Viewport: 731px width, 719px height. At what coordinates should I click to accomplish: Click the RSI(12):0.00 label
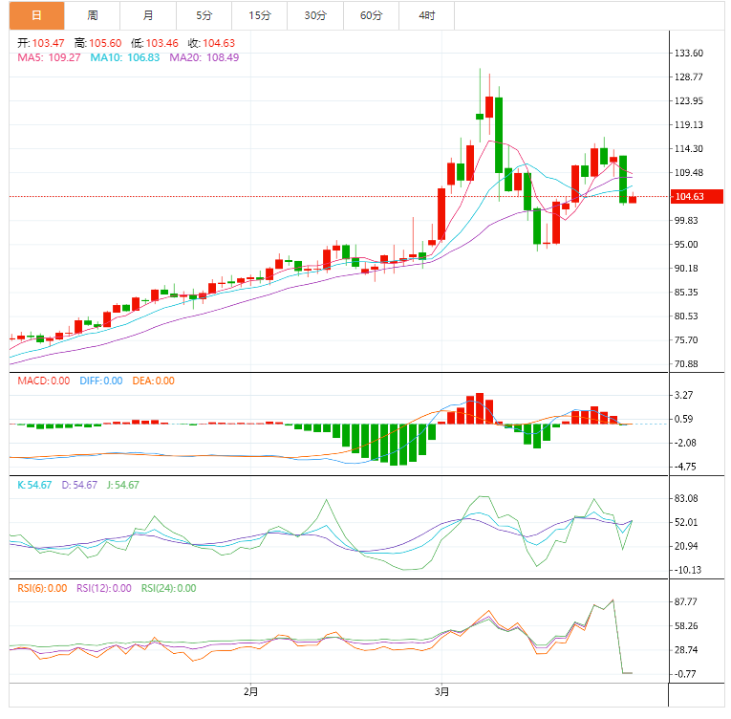(x=104, y=588)
